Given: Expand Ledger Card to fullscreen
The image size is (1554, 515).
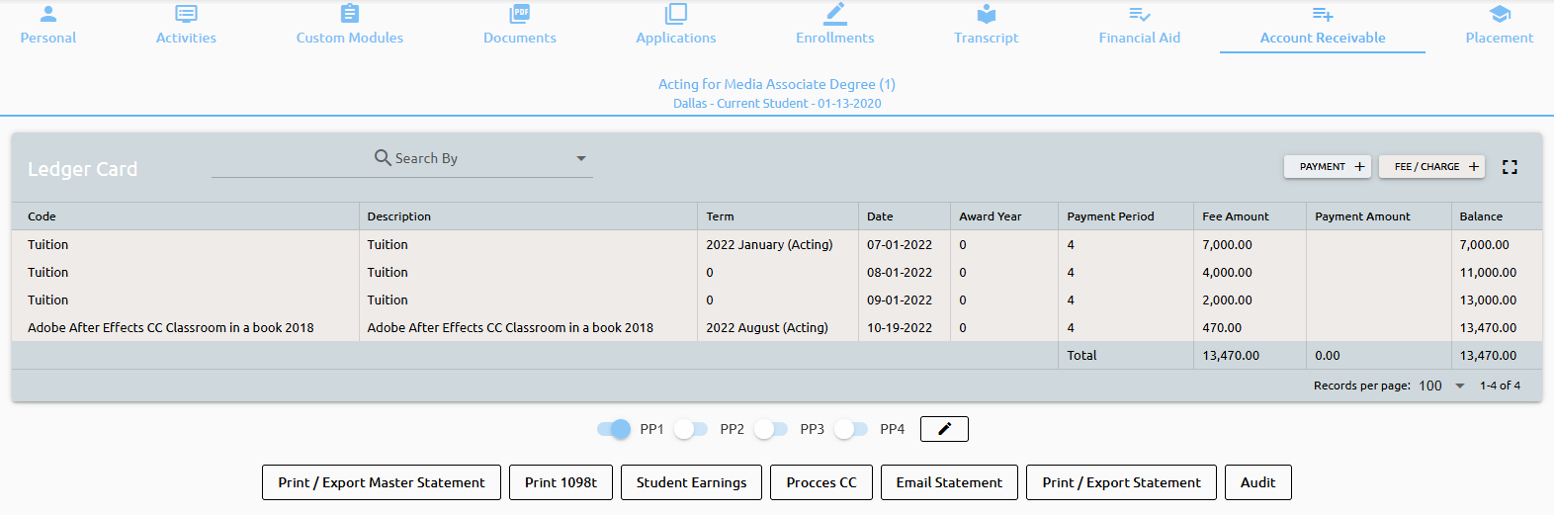Looking at the screenshot, I should click(x=1510, y=167).
